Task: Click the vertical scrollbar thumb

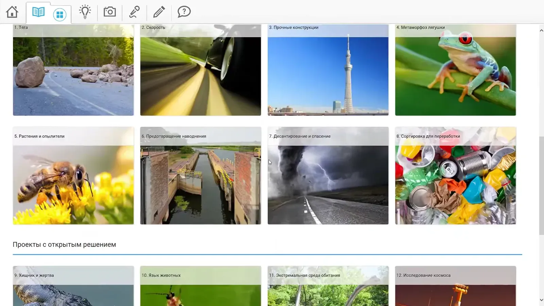Action: (541, 185)
